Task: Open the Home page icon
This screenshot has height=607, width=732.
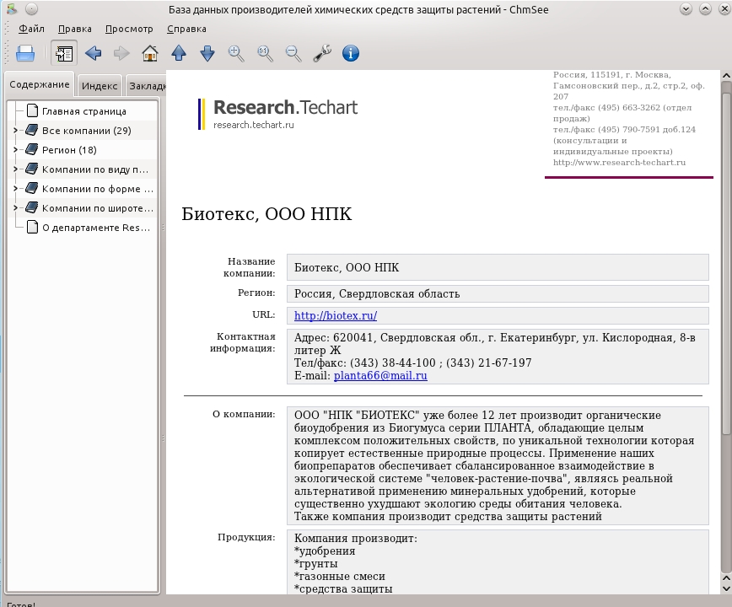Action: (150, 53)
